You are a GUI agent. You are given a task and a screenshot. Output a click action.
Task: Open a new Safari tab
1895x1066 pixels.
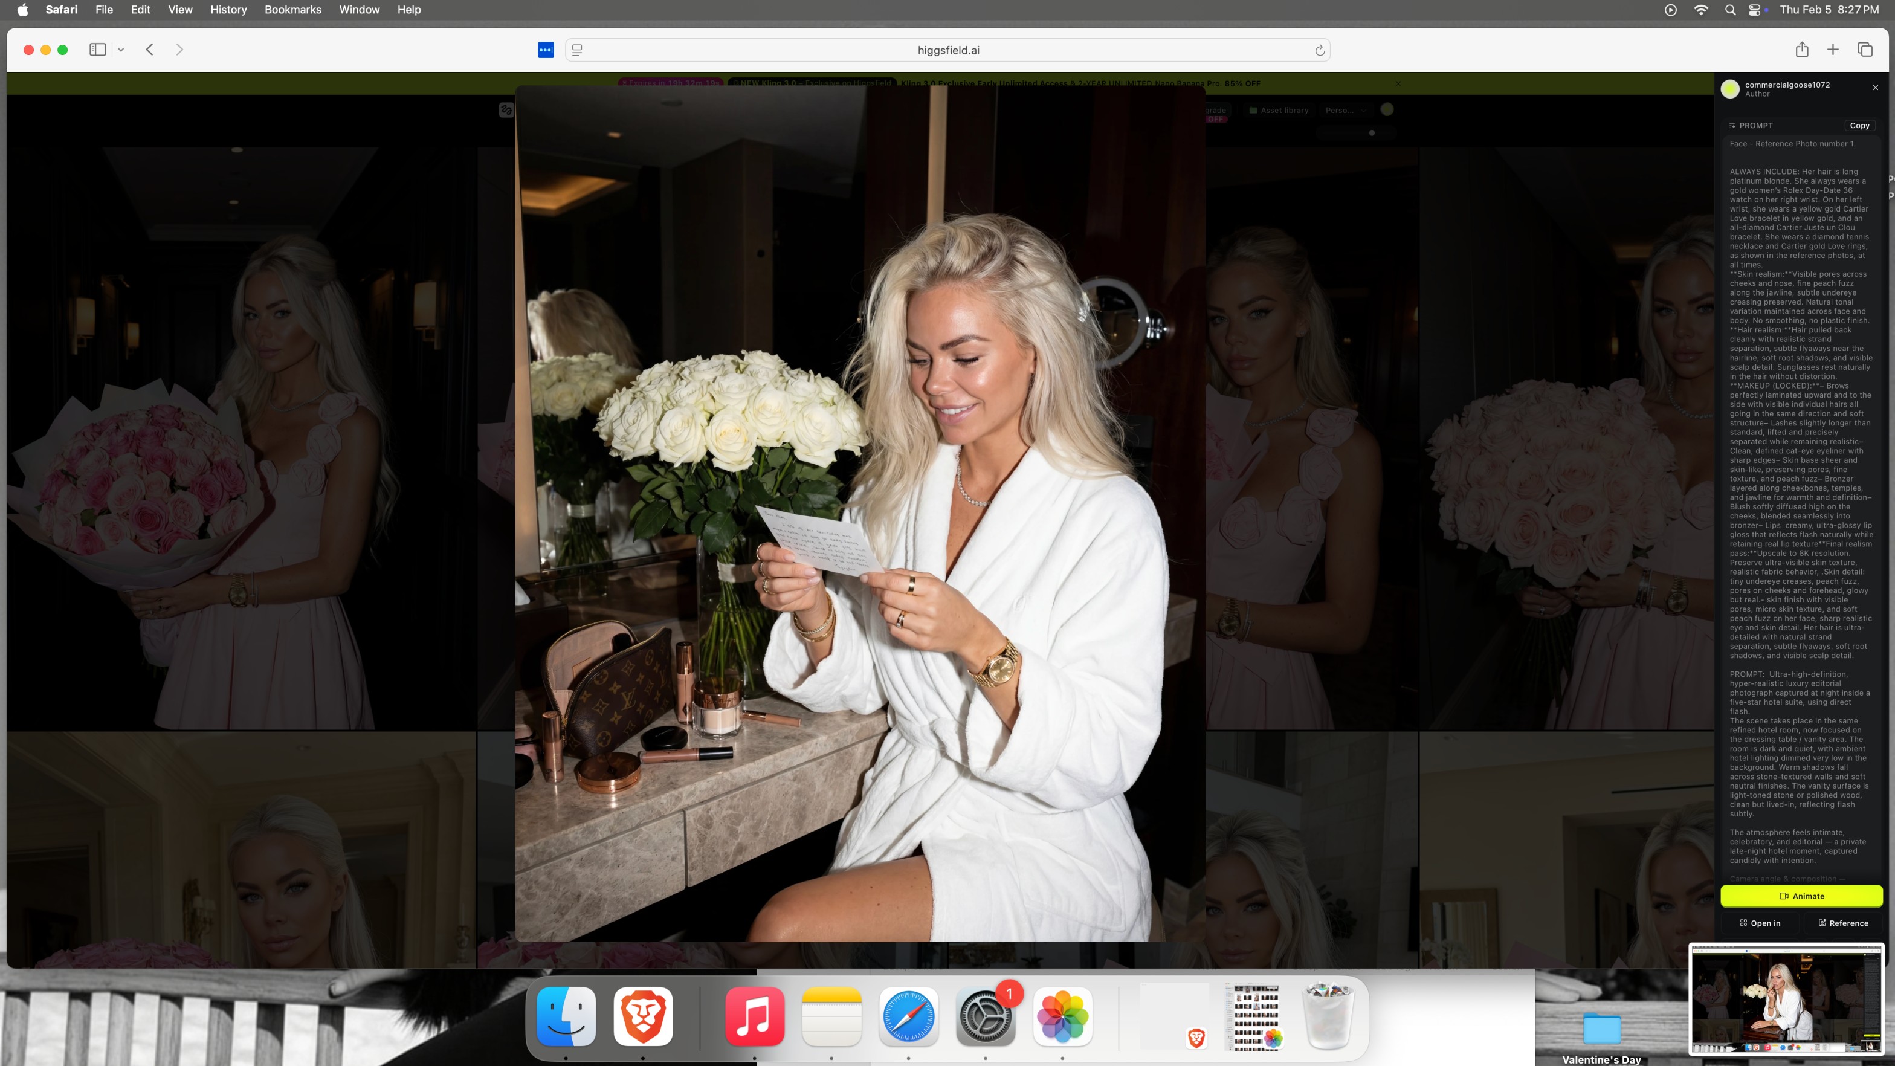pos(1833,50)
